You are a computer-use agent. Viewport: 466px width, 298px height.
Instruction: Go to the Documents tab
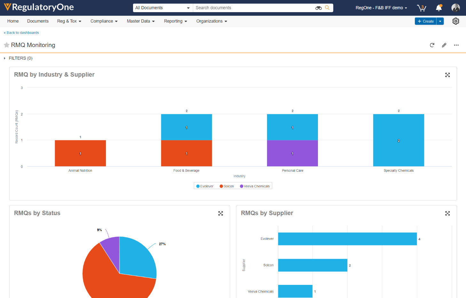click(x=38, y=21)
